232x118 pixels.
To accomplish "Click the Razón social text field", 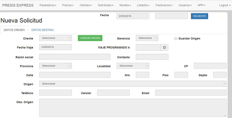I will (x=75, y=57).
